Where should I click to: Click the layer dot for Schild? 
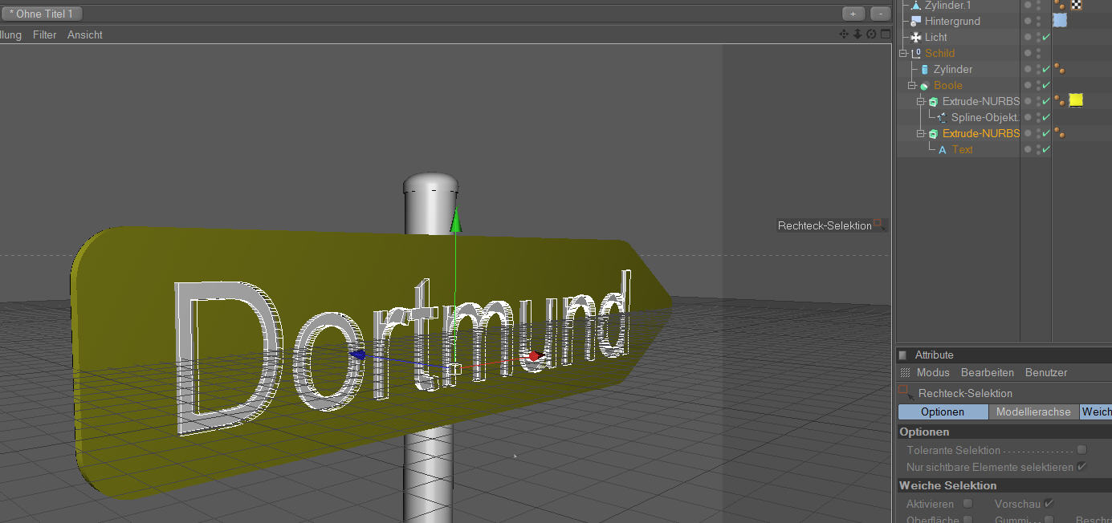click(1028, 53)
